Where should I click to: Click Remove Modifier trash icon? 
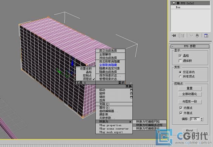197,36
